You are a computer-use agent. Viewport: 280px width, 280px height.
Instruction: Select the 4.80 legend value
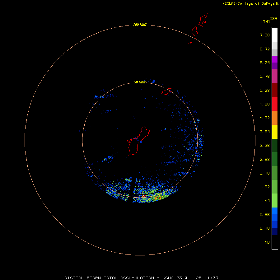pyautogui.click(x=265, y=104)
